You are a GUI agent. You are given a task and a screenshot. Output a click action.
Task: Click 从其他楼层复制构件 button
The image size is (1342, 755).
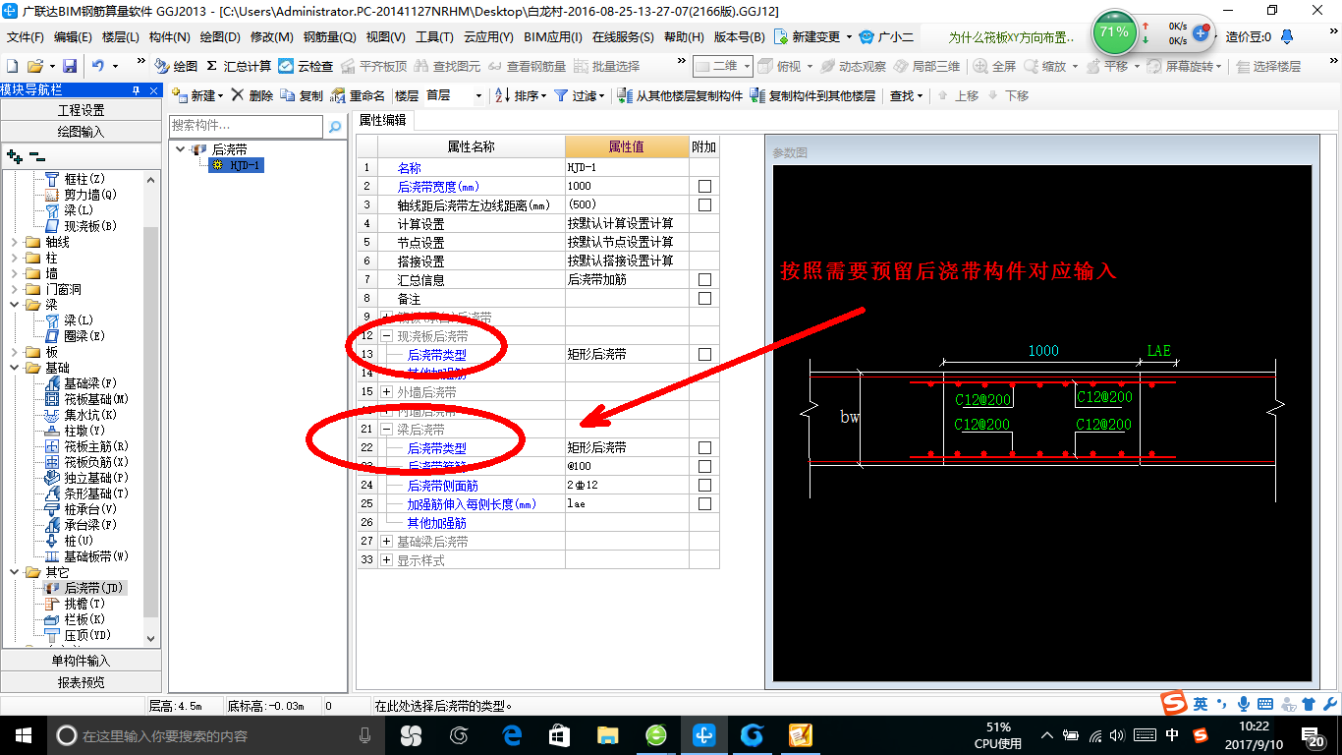click(680, 95)
